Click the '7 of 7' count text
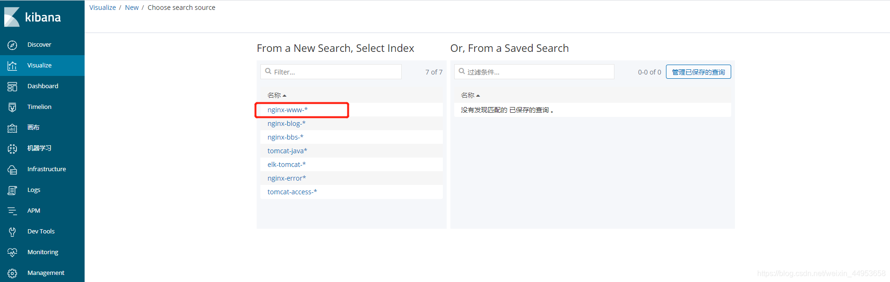The height and width of the screenshot is (282, 890). [x=434, y=72]
